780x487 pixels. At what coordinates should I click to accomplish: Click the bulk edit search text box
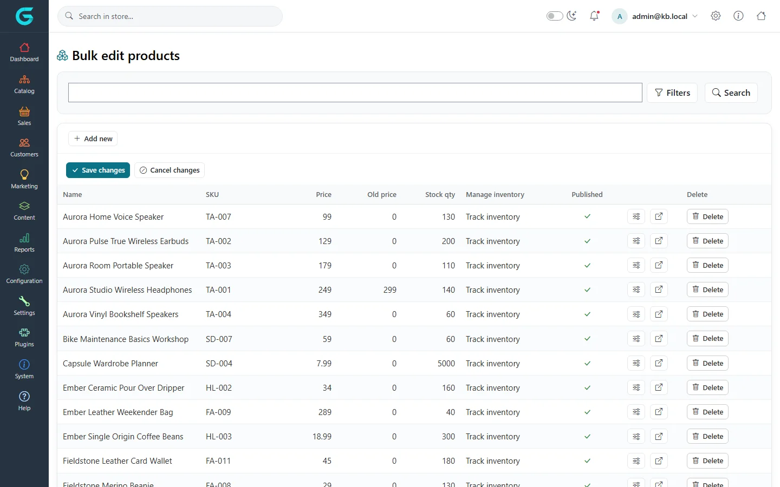tap(355, 93)
